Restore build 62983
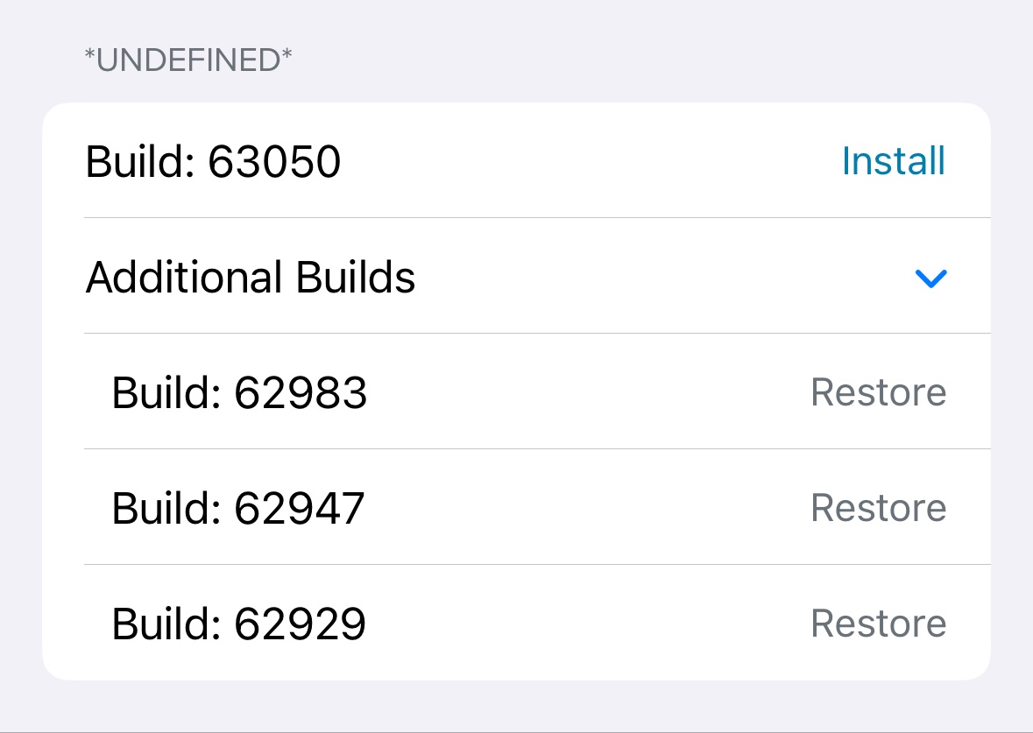 click(878, 392)
